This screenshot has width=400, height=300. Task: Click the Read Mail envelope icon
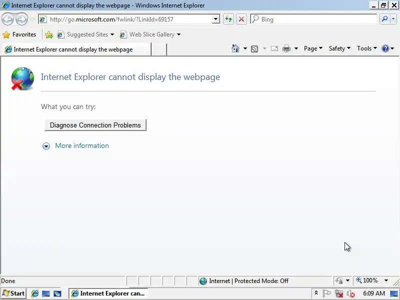(x=274, y=48)
